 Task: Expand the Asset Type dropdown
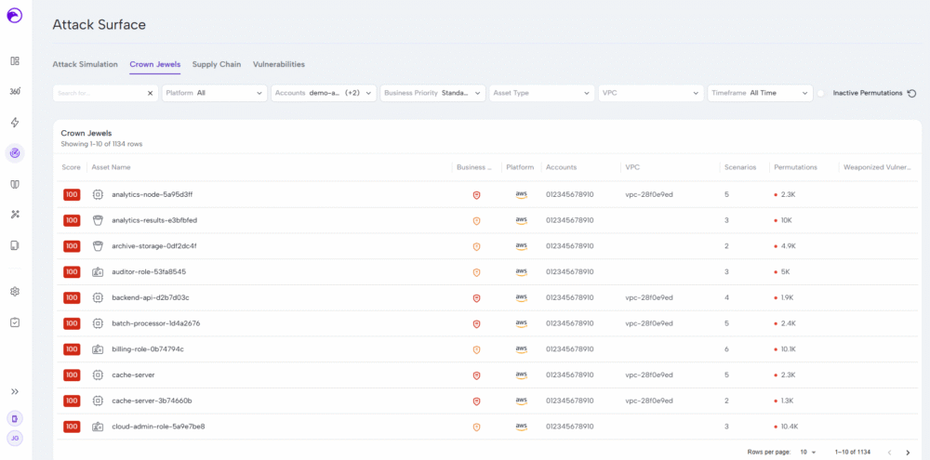click(x=541, y=93)
